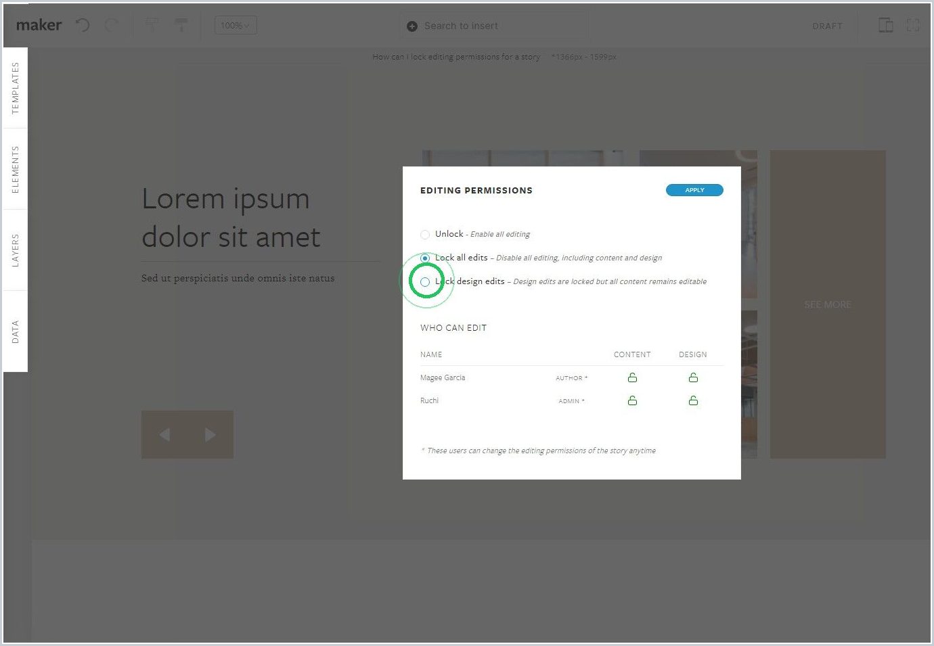Select the Lock all edits radio option
Viewport: 934px width, 646px height.
425,258
